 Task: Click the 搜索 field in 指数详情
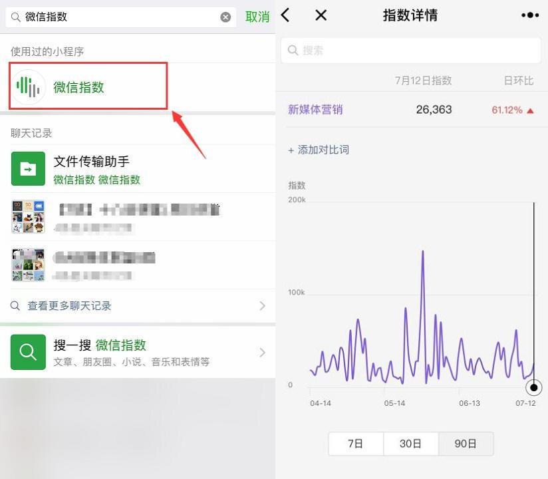pyautogui.click(x=411, y=51)
